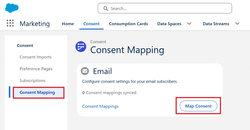The width and height of the screenshot is (250, 130).
Task: Click the Map Consent button
Action: pos(198,106)
